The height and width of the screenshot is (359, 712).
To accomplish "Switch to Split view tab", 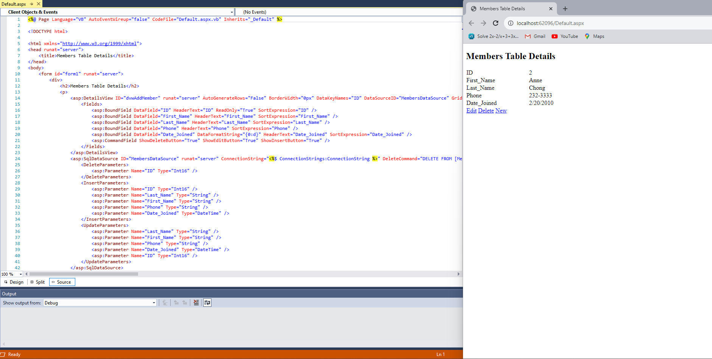I will (38, 282).
